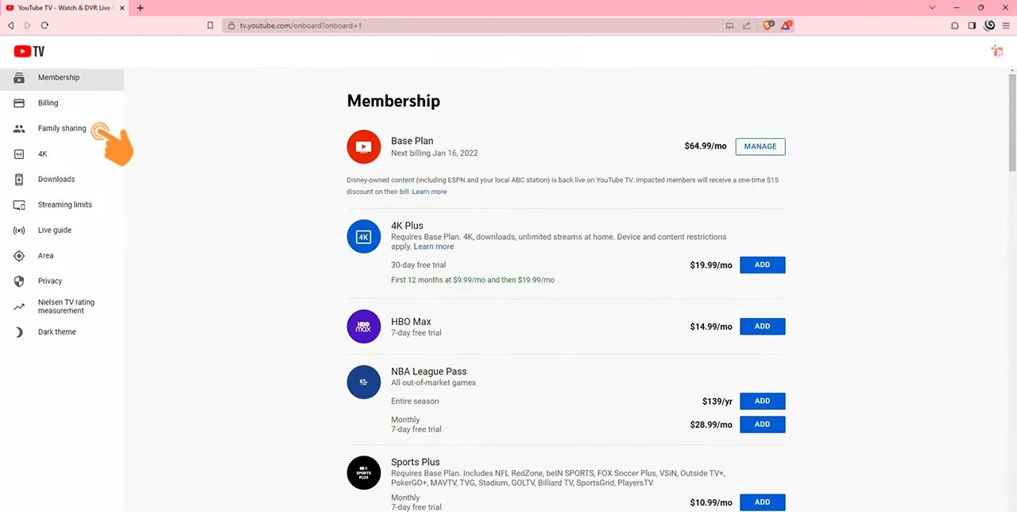The image size is (1017, 512).
Task: Click the YouTube TV logo
Action: pyautogui.click(x=29, y=51)
